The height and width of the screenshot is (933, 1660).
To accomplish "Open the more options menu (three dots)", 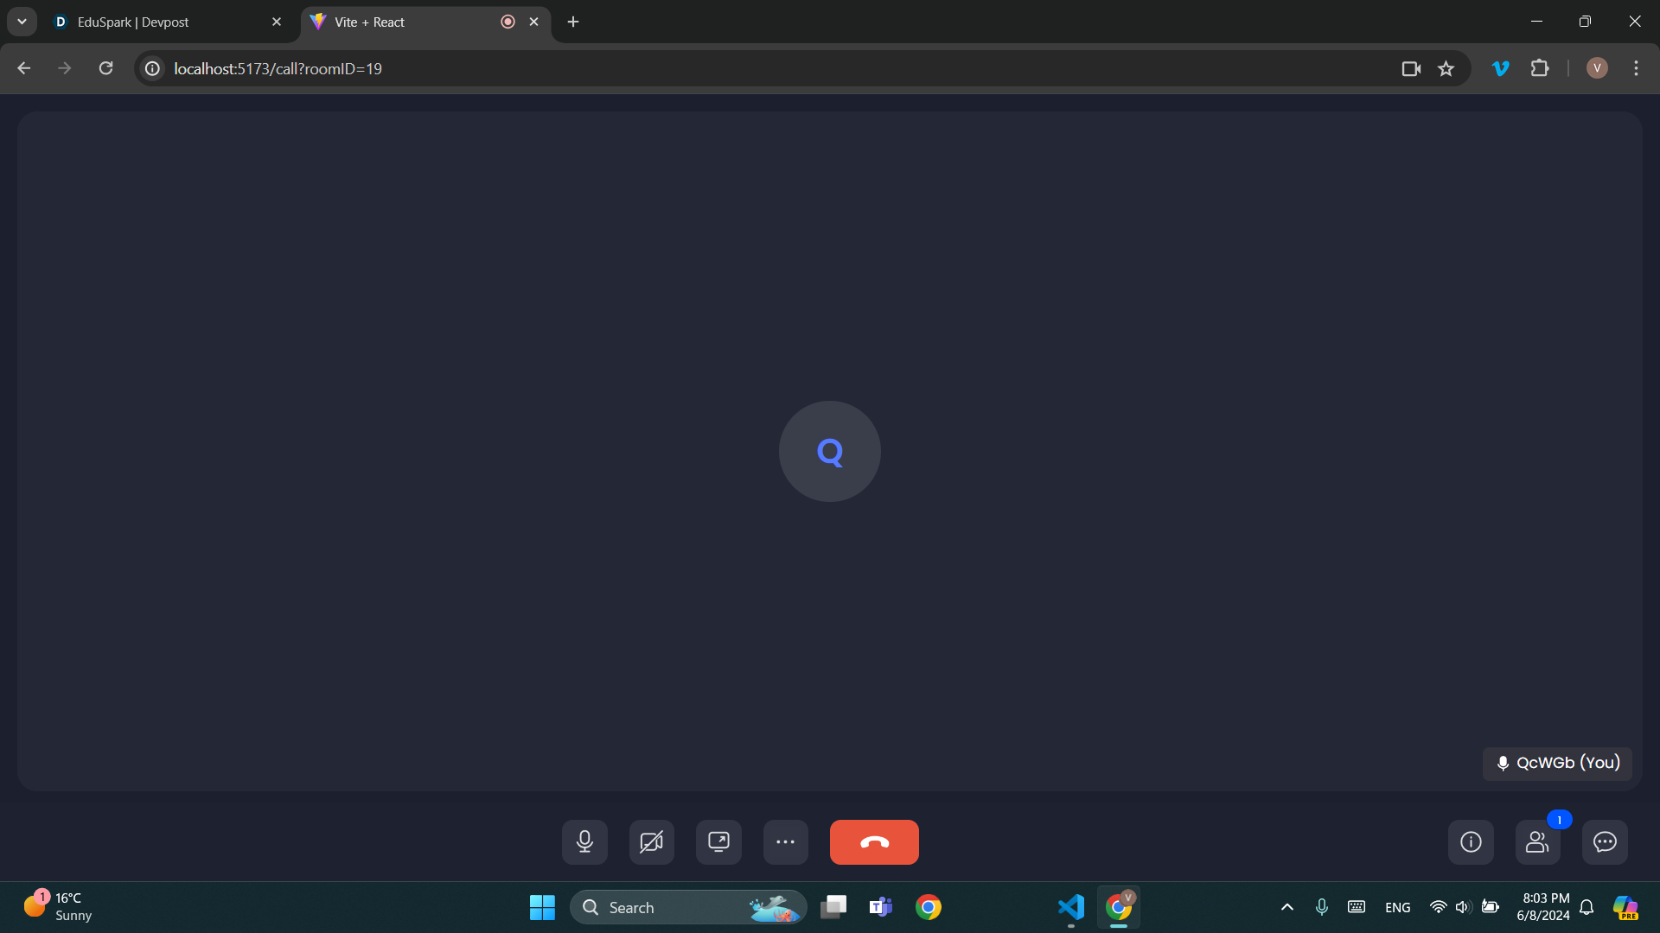I will click(785, 841).
